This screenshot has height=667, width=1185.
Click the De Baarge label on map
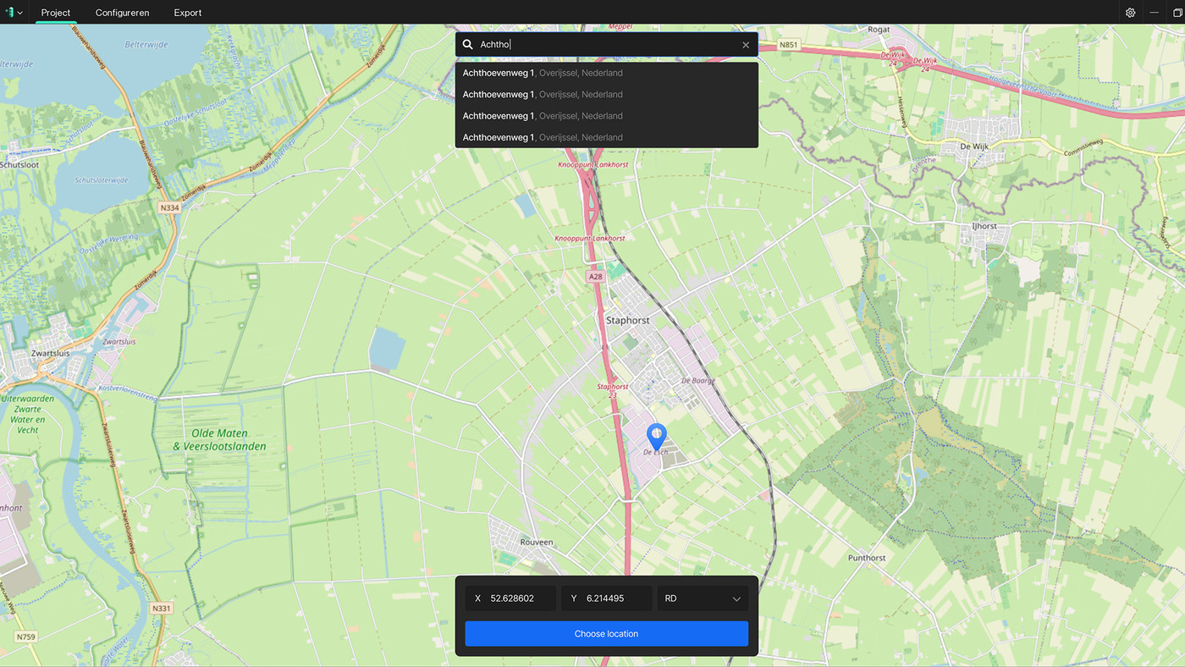click(x=698, y=381)
